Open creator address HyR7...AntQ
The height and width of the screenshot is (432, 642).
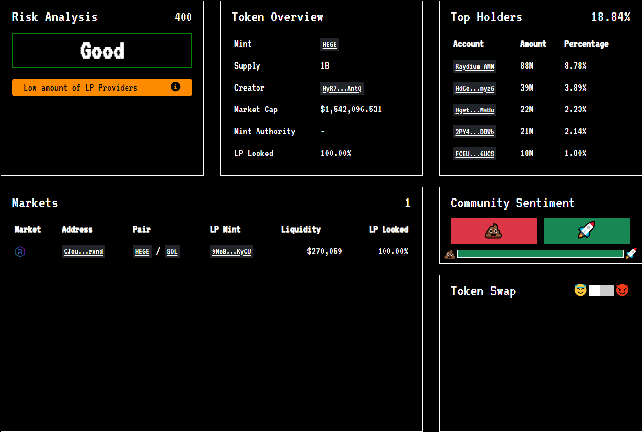click(342, 89)
